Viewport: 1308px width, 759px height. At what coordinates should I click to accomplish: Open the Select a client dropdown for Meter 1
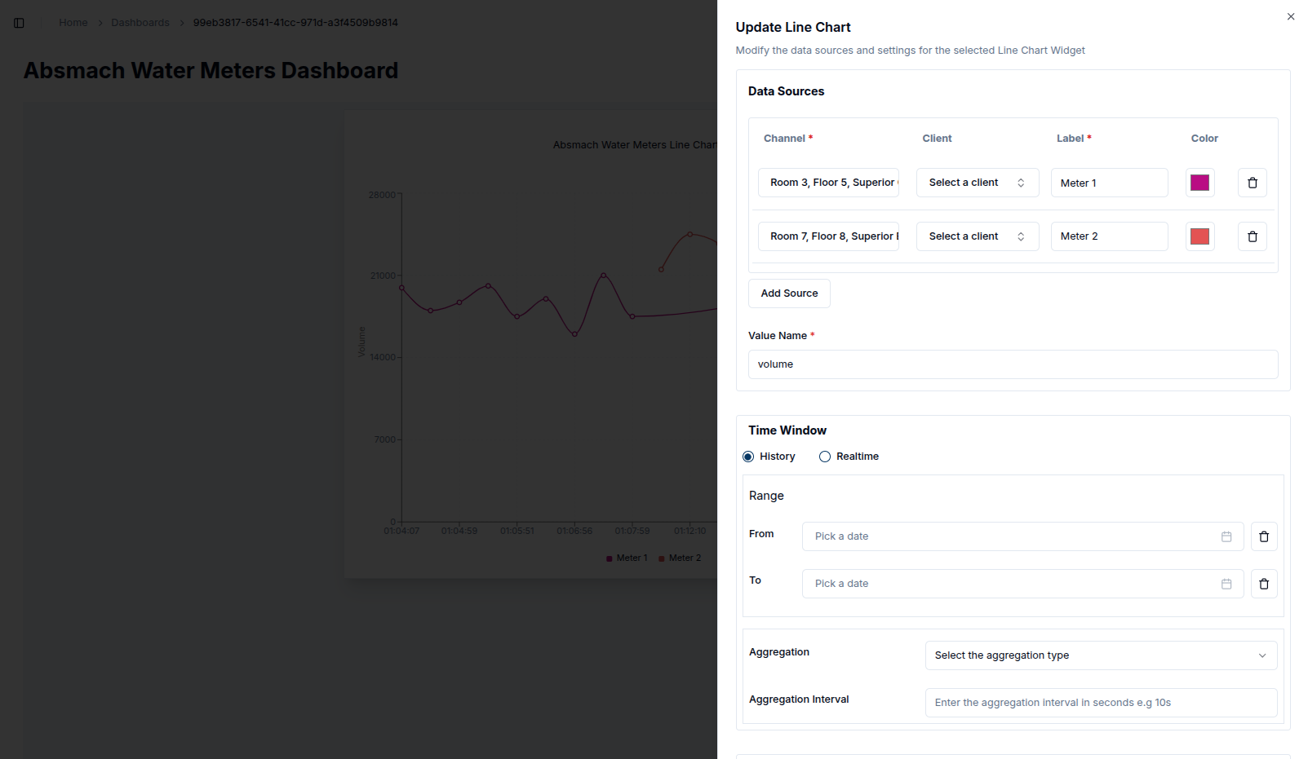pyautogui.click(x=977, y=183)
